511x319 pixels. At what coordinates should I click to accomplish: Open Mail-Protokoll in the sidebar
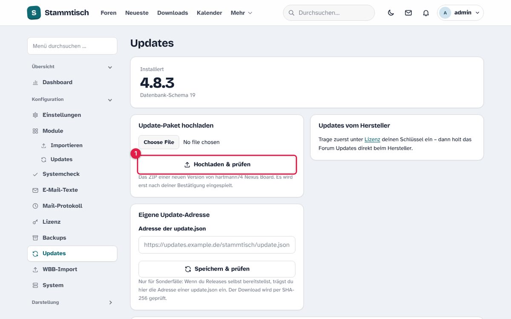click(72, 206)
